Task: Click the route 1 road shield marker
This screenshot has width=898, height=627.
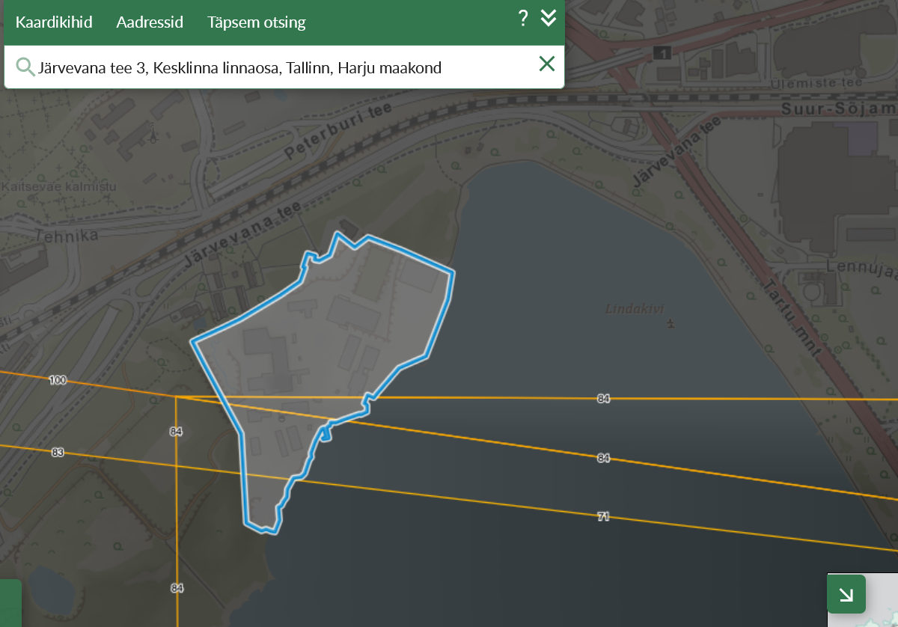Action: [x=662, y=52]
